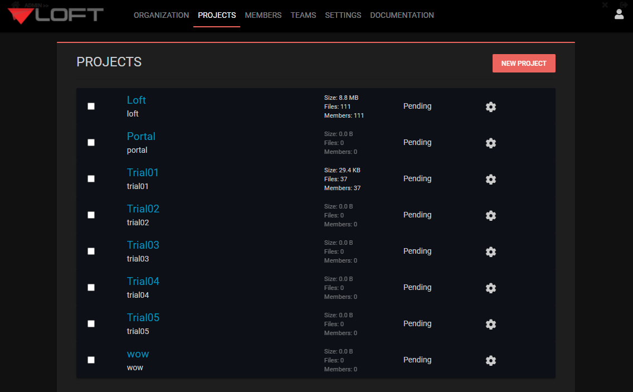Select the checkbox for the wow project
This screenshot has width=633, height=392.
(91, 360)
